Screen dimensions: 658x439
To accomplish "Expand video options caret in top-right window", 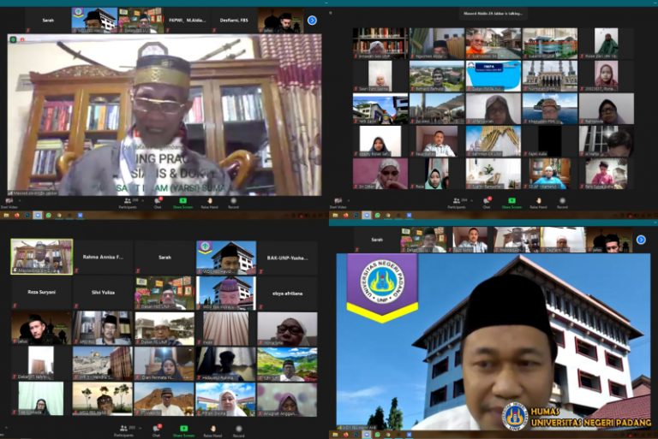I will 350,201.
